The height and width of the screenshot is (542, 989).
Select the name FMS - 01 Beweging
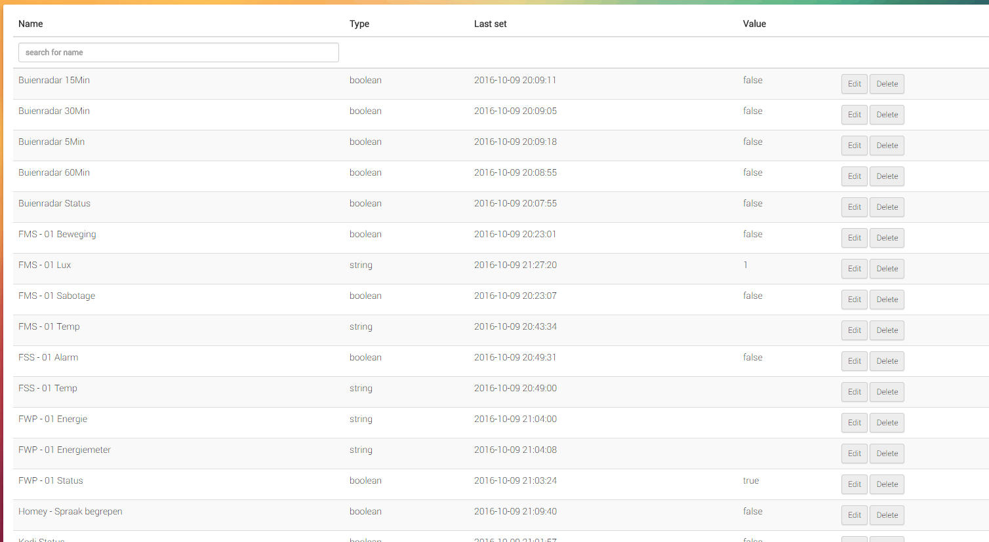(x=57, y=234)
